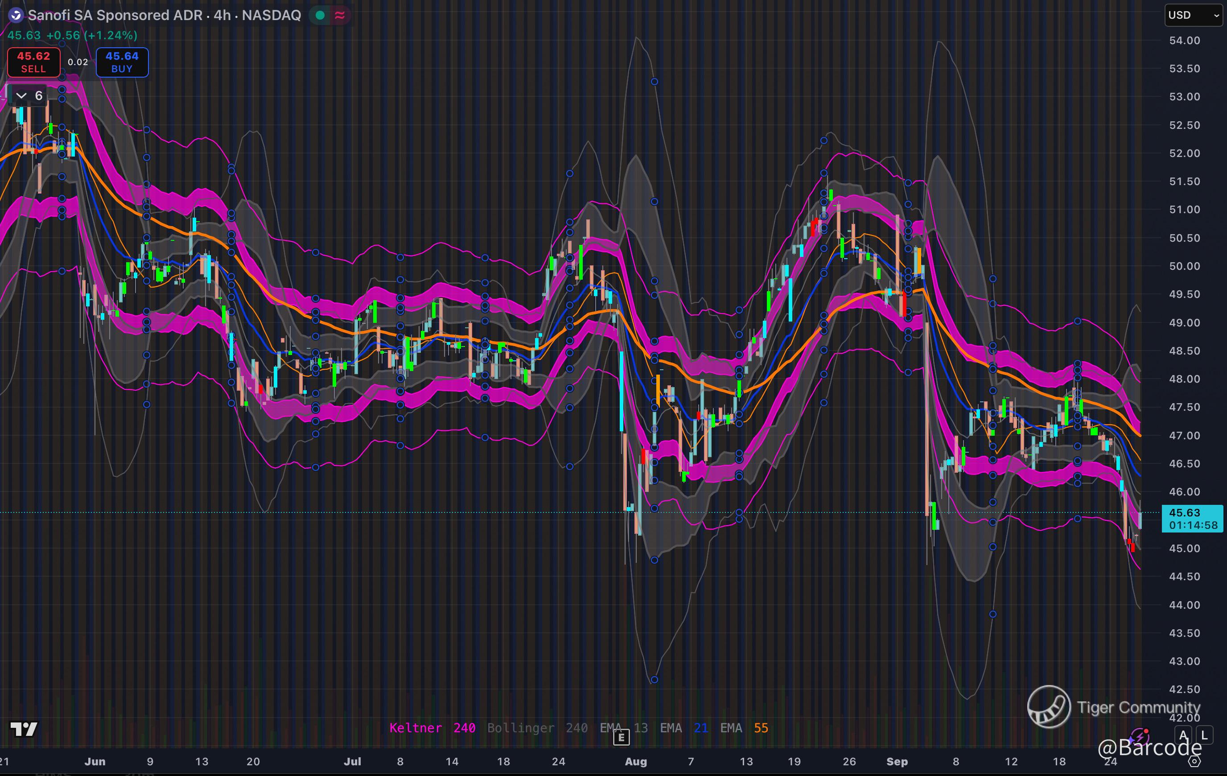
Task: Click the Sanofi symbol logo icon
Action: tap(16, 15)
